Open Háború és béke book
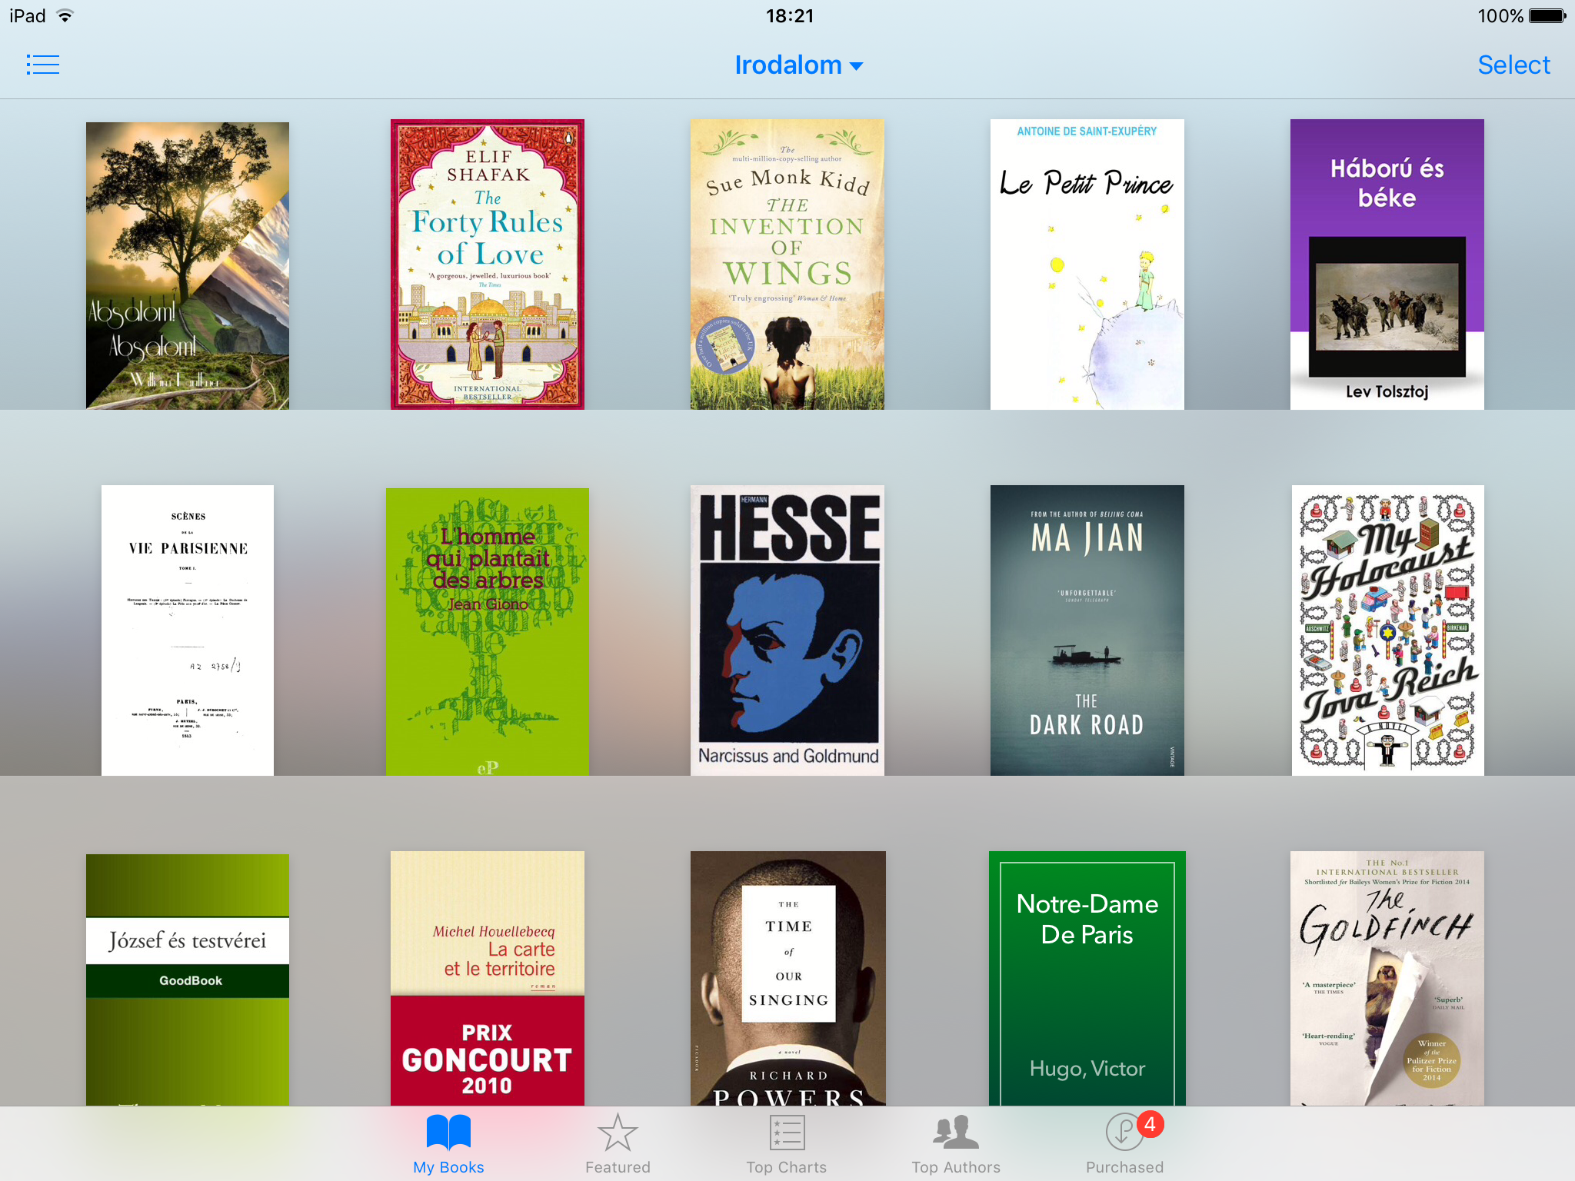The width and height of the screenshot is (1575, 1181). 1387,264
